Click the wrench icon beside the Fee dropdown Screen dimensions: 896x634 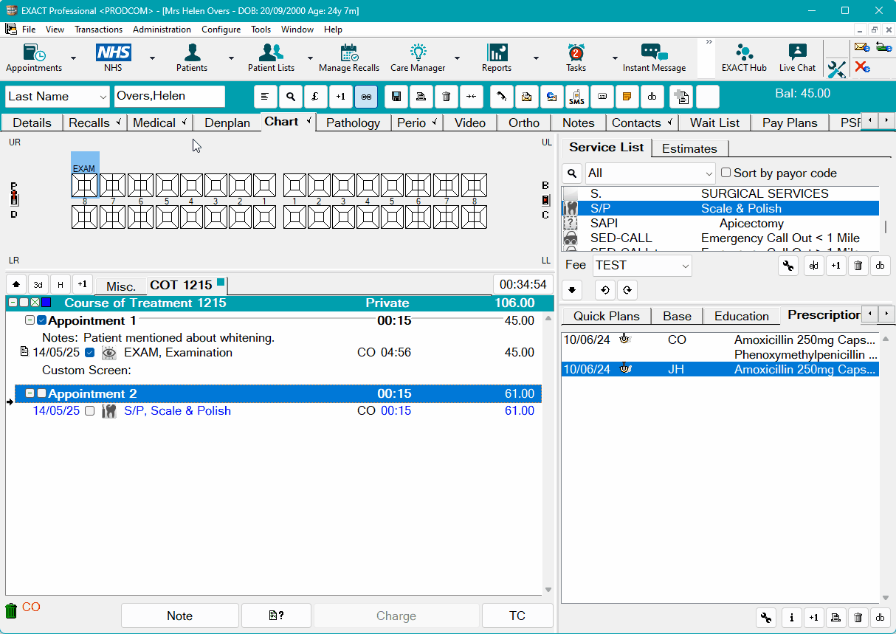click(790, 266)
